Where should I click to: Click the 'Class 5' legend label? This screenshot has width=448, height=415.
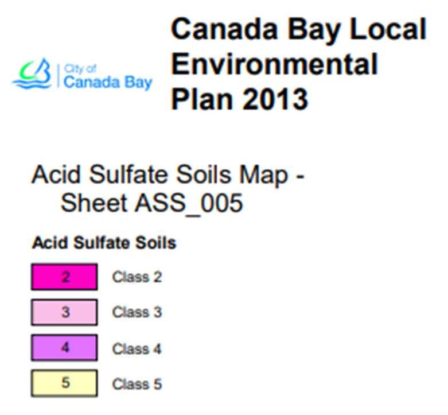(137, 384)
